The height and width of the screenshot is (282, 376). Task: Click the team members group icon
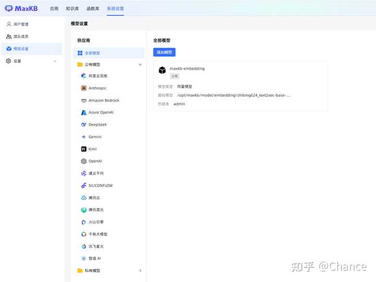click(9, 36)
